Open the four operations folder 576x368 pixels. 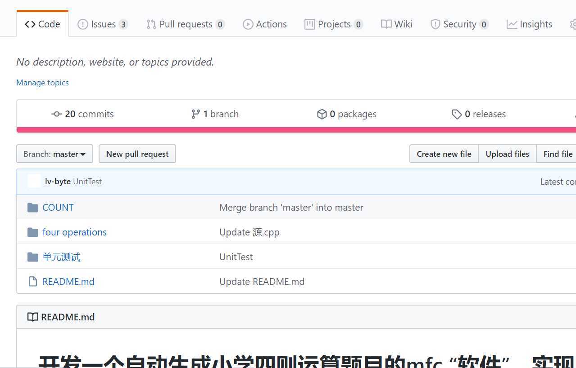click(x=74, y=232)
